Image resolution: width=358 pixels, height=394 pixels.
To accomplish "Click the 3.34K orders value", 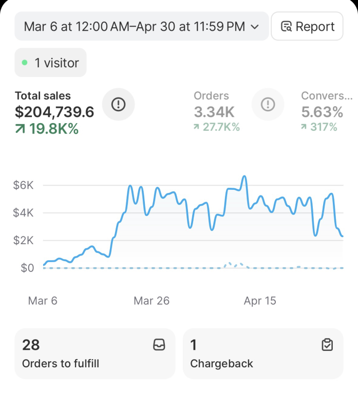I will click(x=214, y=112).
